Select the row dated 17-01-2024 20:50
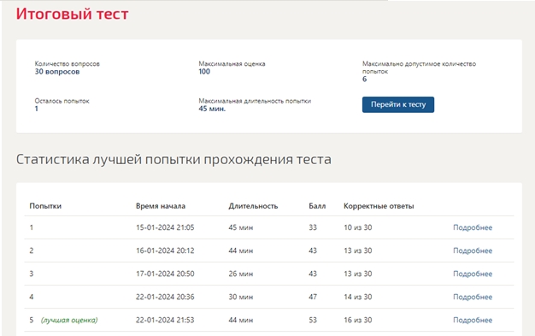The height and width of the screenshot is (336, 535). click(x=269, y=274)
